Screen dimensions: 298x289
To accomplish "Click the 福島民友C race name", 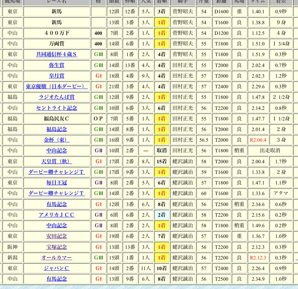I will pyautogui.click(x=56, y=118).
